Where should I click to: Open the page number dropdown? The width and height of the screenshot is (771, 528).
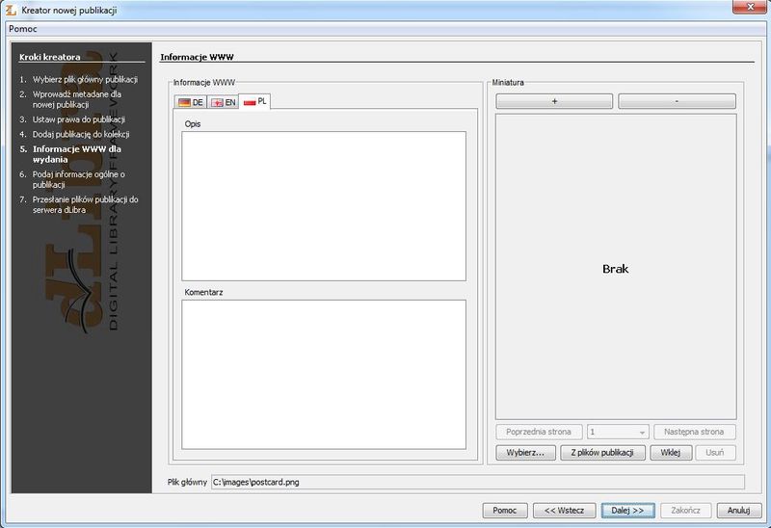point(618,433)
